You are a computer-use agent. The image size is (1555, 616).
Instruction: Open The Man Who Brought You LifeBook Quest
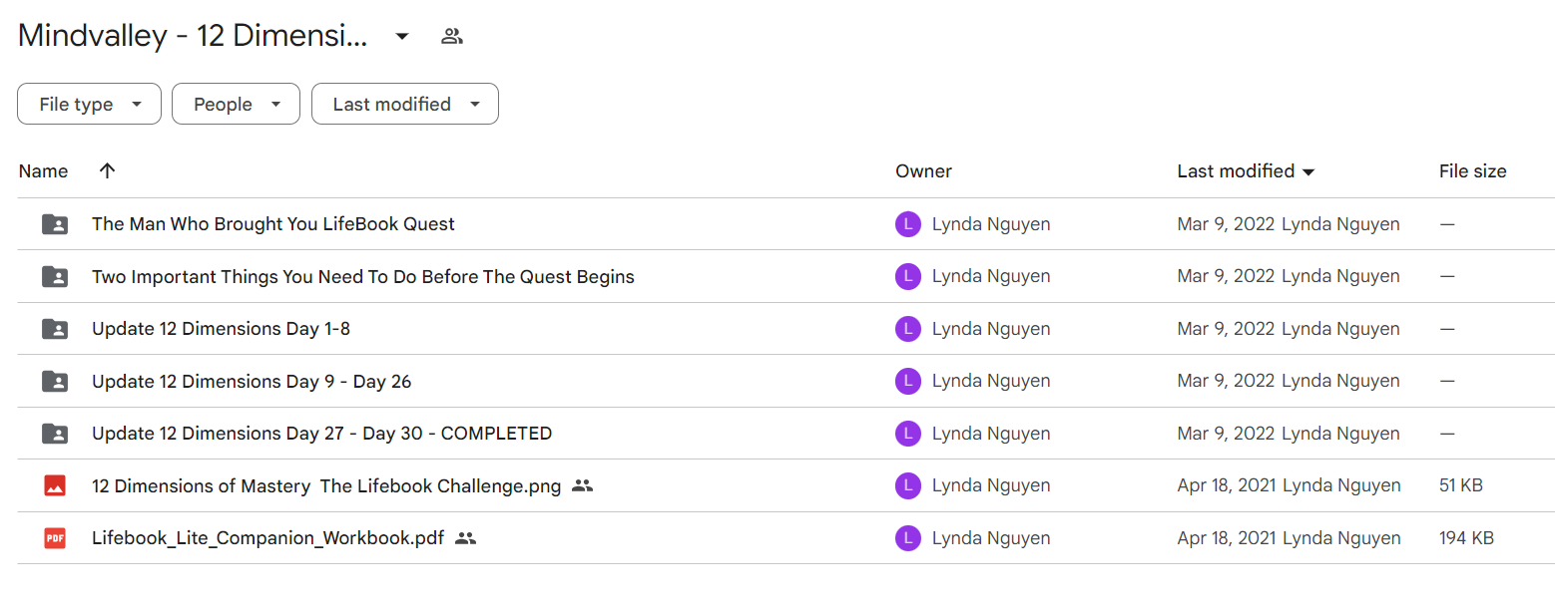273,224
